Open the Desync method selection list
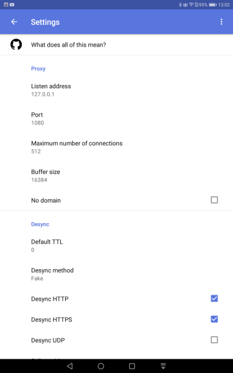Screen dimensions: 233x373 [117, 274]
